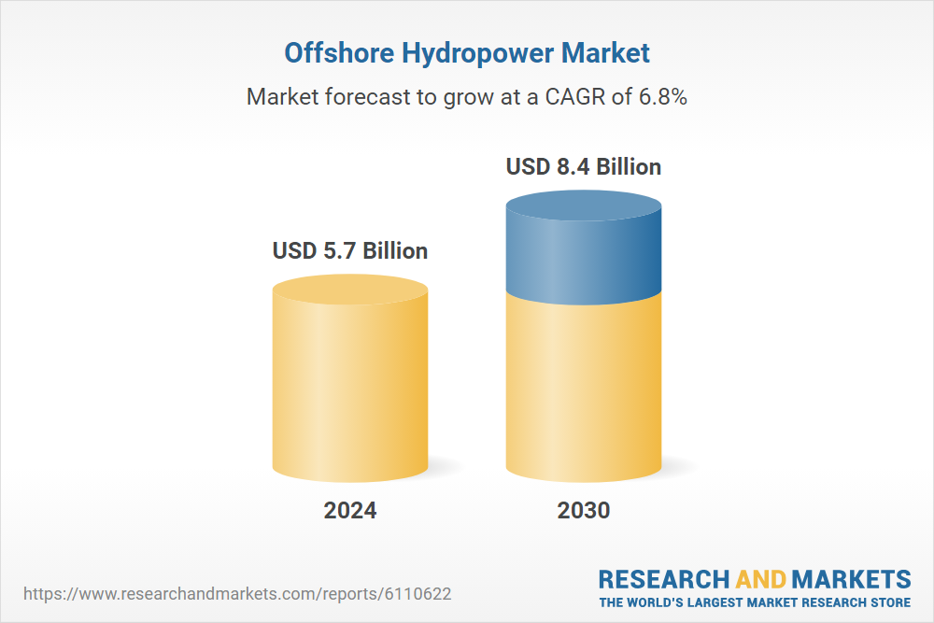This screenshot has height=623, width=934.
Task: Click the blue top ellipse of 2030 cylinder
Action: point(584,205)
